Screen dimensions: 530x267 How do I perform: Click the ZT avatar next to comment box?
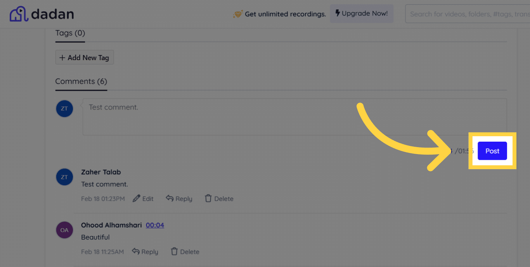(x=64, y=109)
